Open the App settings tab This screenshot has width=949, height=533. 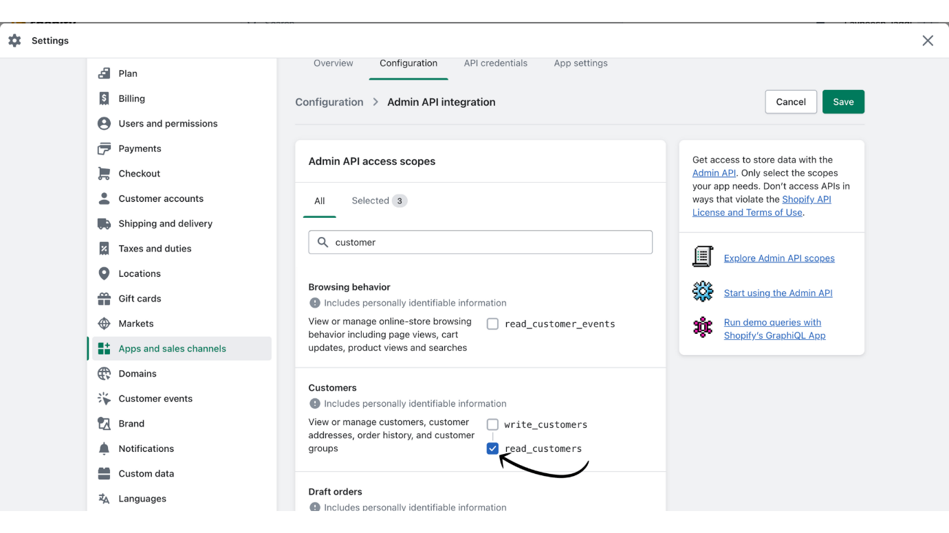(581, 63)
